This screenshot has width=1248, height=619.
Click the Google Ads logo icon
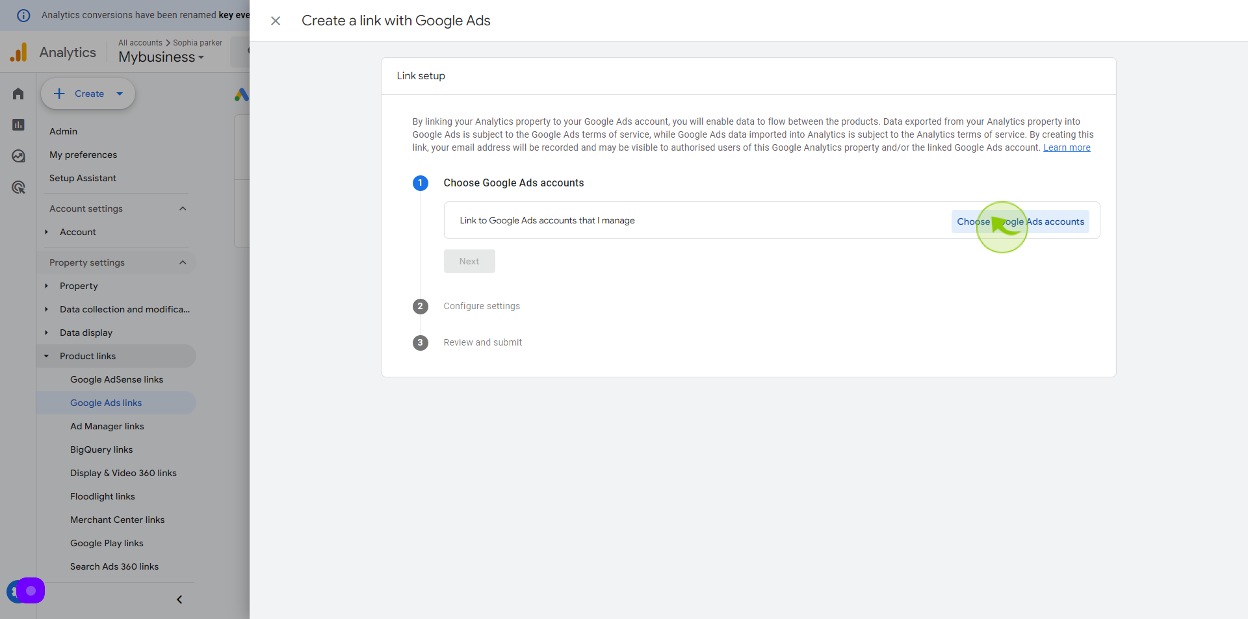point(242,94)
